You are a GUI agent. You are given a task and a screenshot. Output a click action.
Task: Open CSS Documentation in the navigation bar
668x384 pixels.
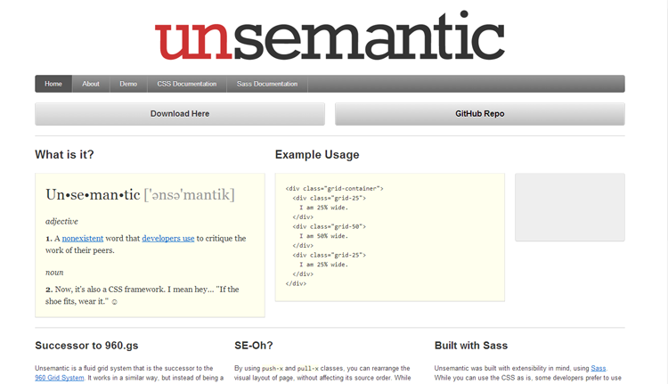coord(187,84)
